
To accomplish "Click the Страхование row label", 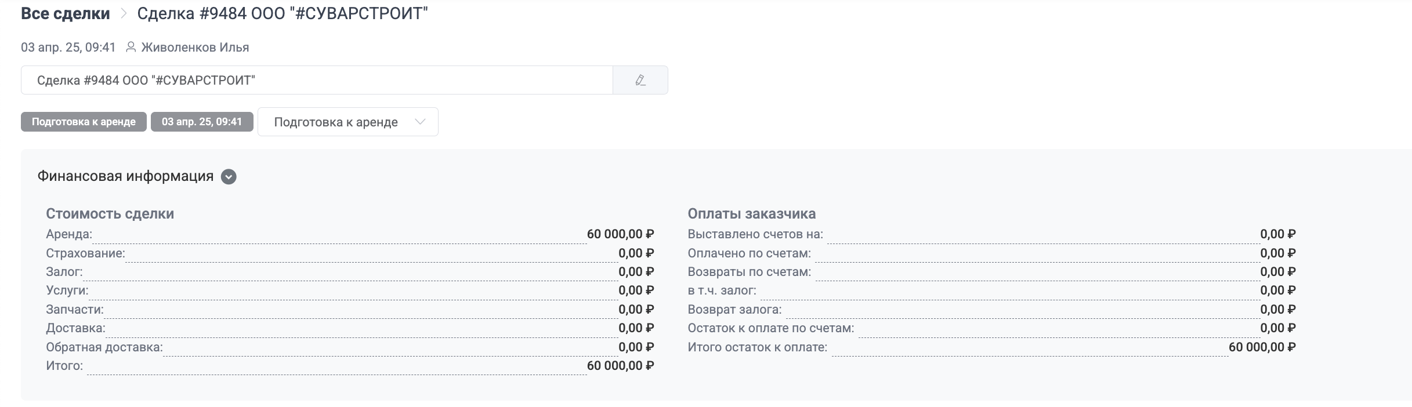I will (x=85, y=253).
